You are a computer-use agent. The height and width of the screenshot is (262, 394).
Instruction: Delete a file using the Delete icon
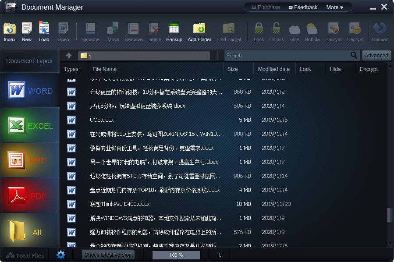[x=154, y=31]
